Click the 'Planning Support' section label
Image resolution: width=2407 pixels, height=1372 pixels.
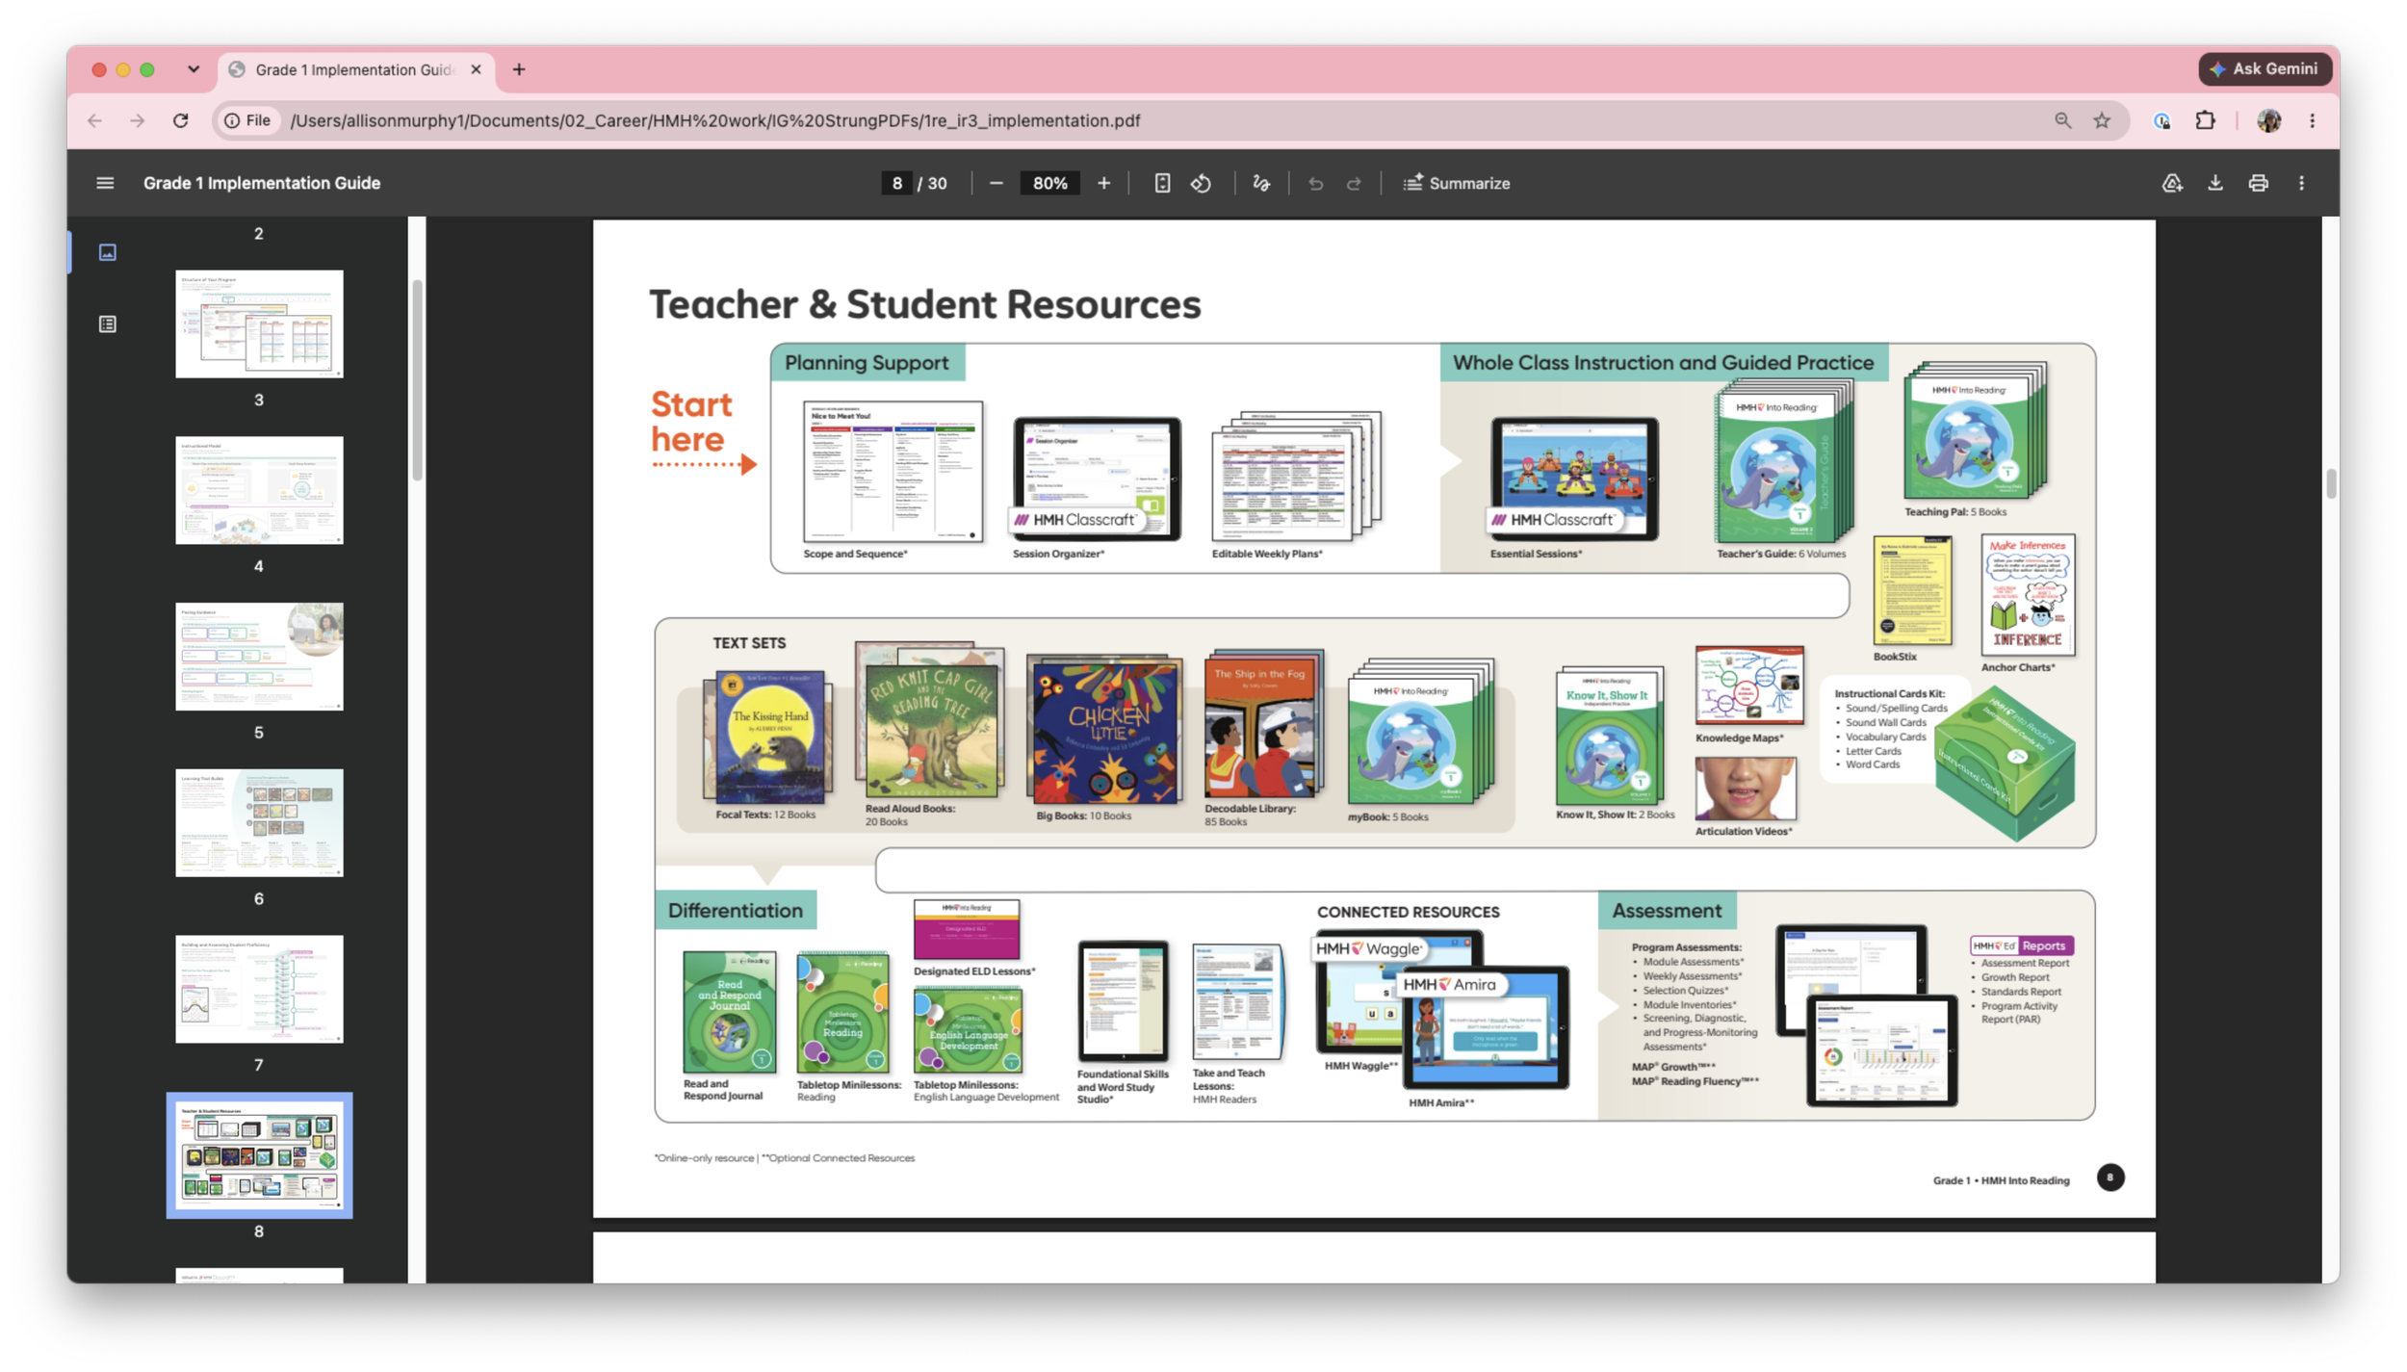[x=867, y=363]
